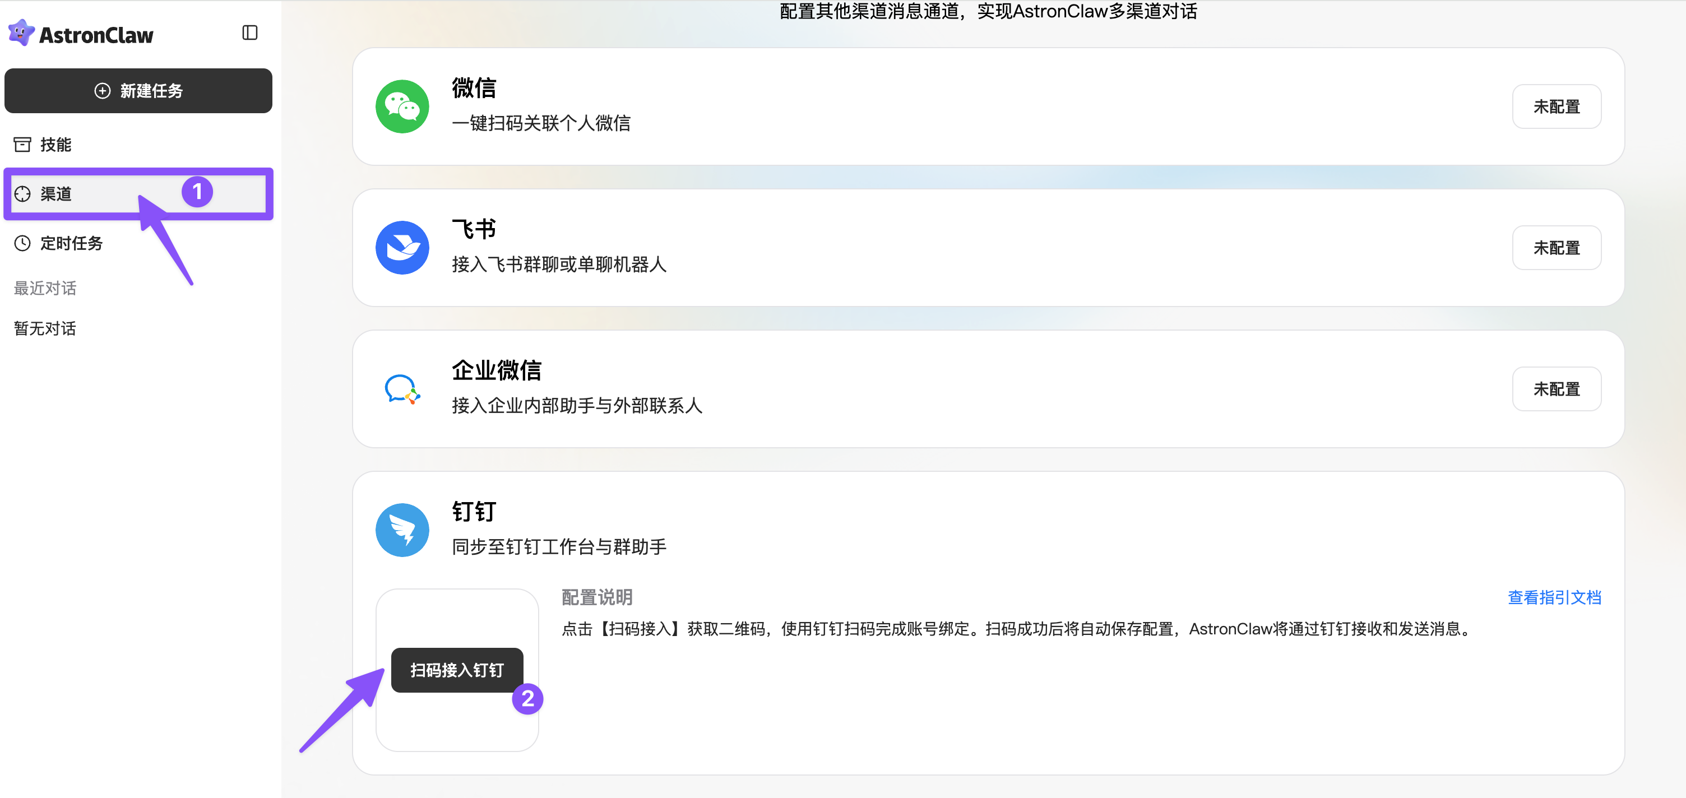
Task: Click the DingTalk wing icon
Action: tap(402, 530)
